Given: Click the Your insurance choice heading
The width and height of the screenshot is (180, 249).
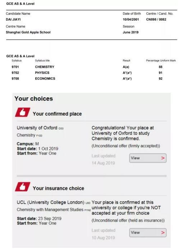Looking at the screenshot, I should tap(59, 188).
